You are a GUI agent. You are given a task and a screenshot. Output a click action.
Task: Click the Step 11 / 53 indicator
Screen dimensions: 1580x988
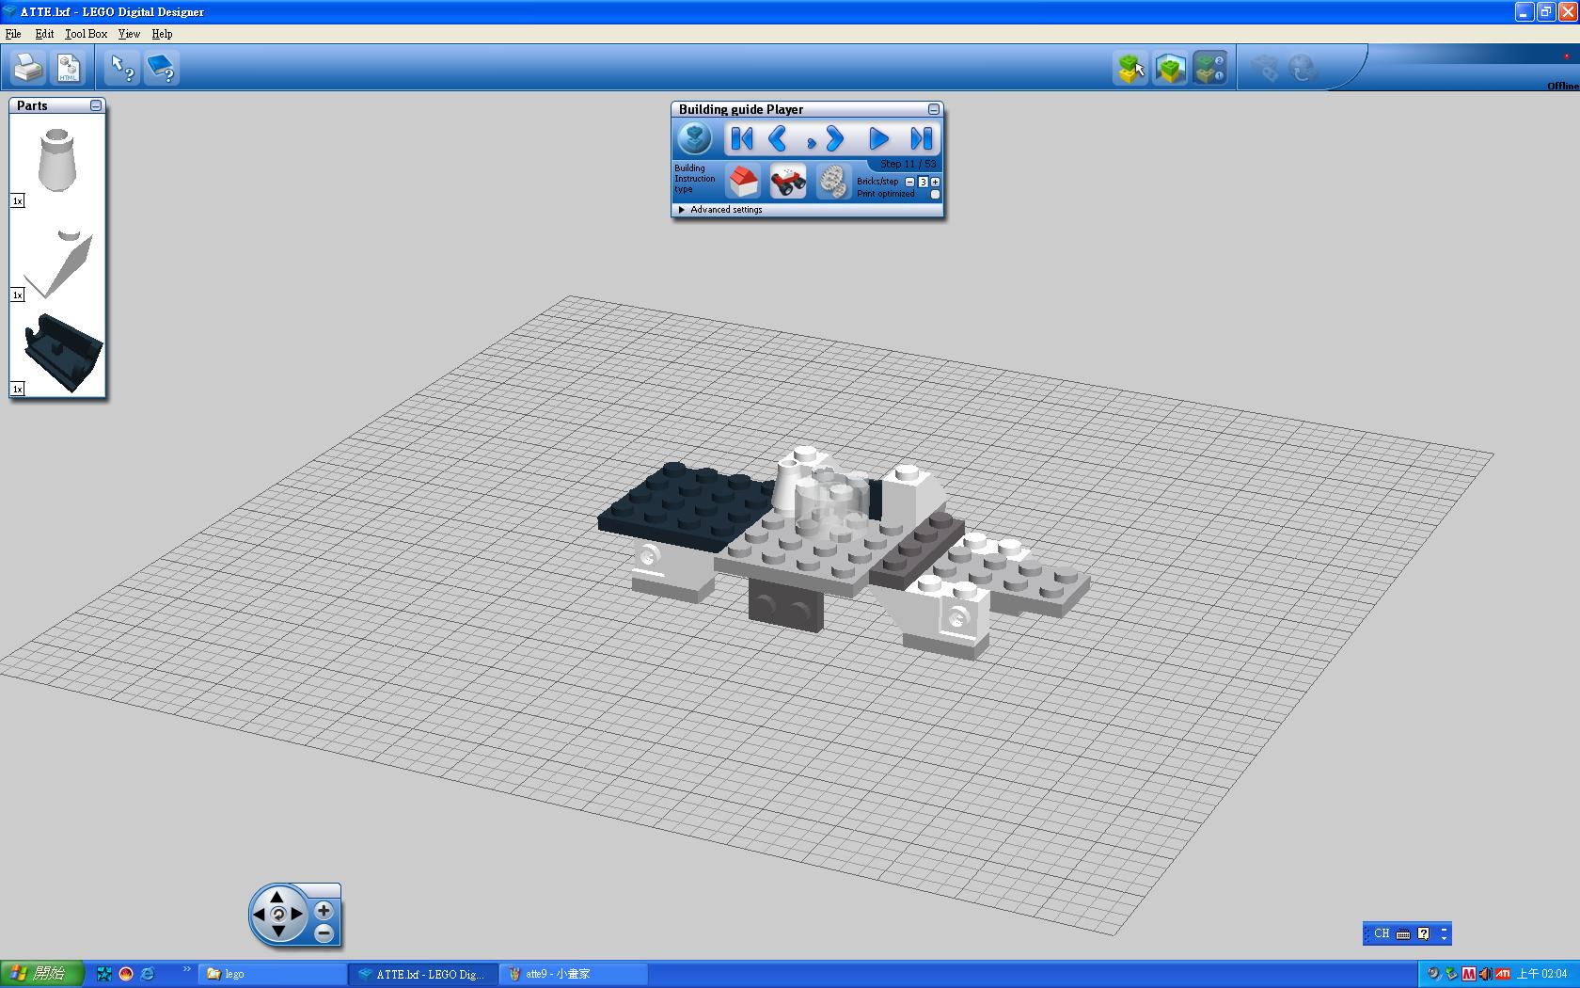point(908,164)
